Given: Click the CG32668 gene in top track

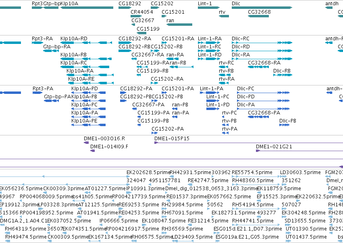Looking at the screenshot, I should tap(258, 16).
